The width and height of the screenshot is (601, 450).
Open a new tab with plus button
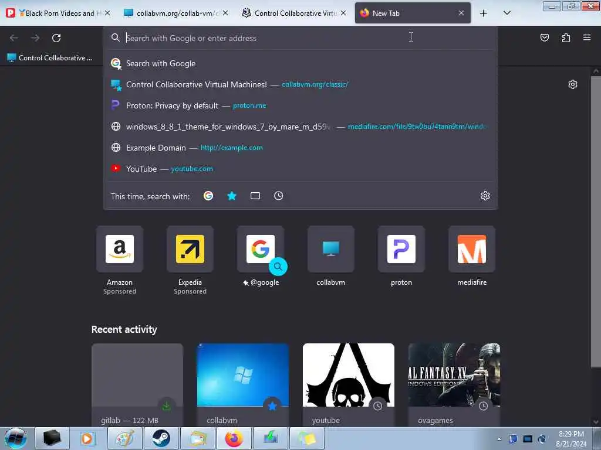(484, 13)
